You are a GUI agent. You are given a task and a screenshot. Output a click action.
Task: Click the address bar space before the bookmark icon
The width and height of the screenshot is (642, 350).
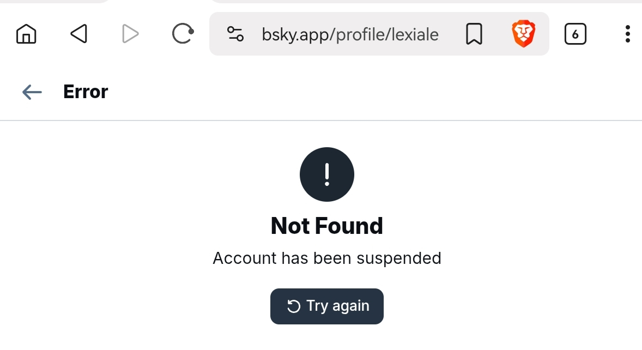pos(450,34)
